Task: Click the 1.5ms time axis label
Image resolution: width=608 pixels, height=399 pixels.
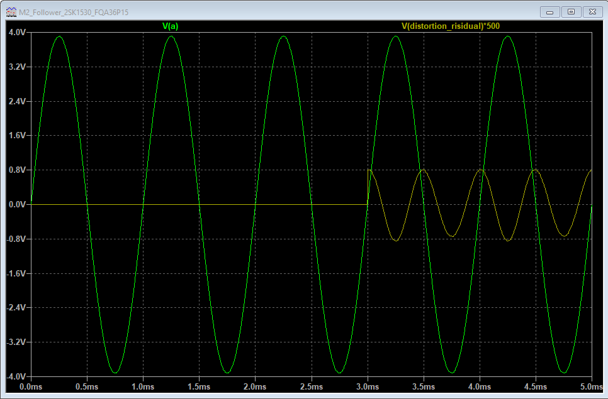Action: pyautogui.click(x=199, y=386)
